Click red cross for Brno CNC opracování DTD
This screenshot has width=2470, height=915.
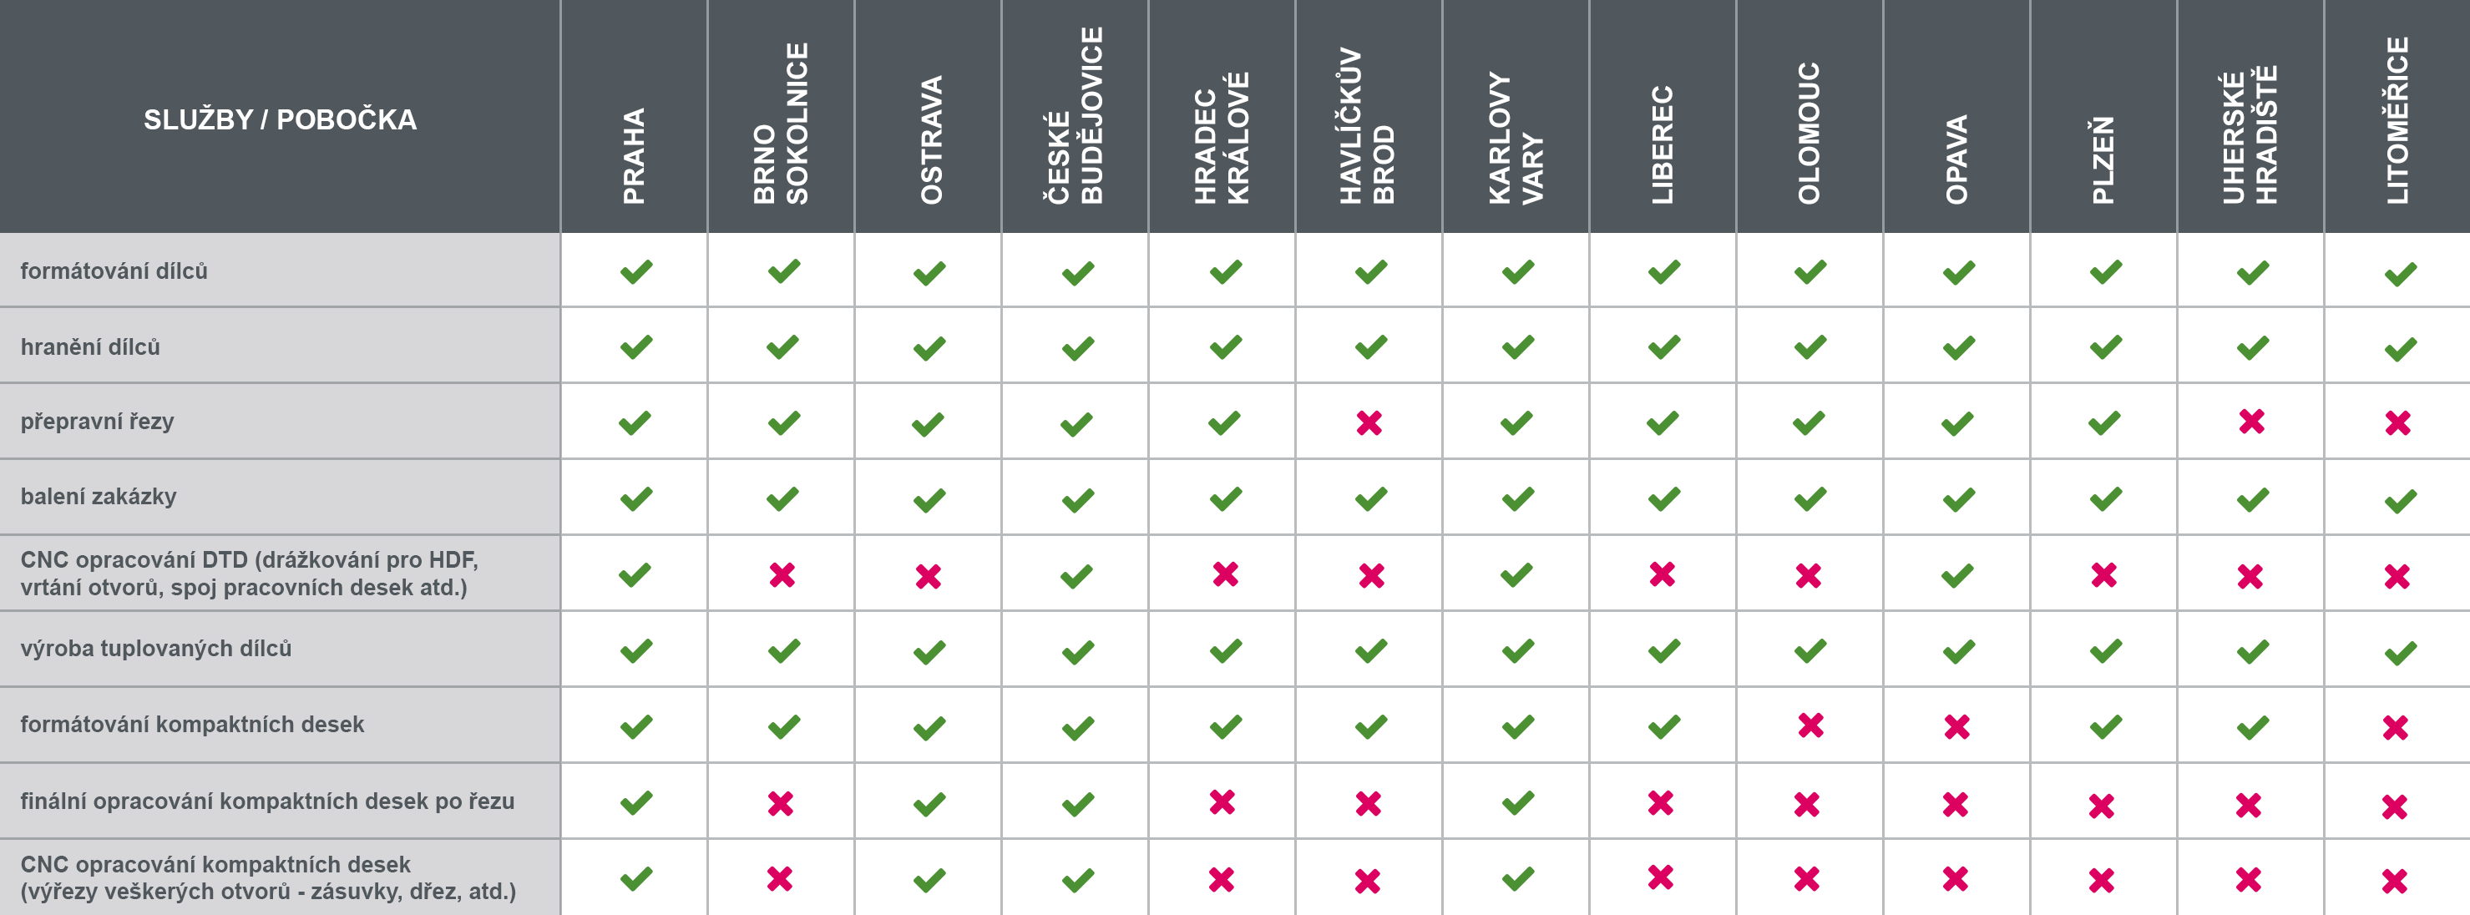pyautogui.click(x=782, y=574)
